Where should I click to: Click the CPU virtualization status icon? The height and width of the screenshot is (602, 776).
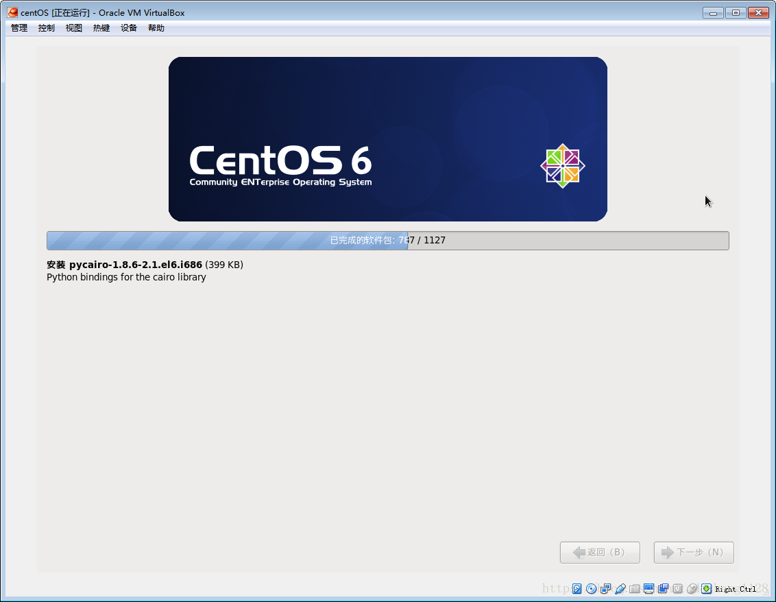(677, 589)
